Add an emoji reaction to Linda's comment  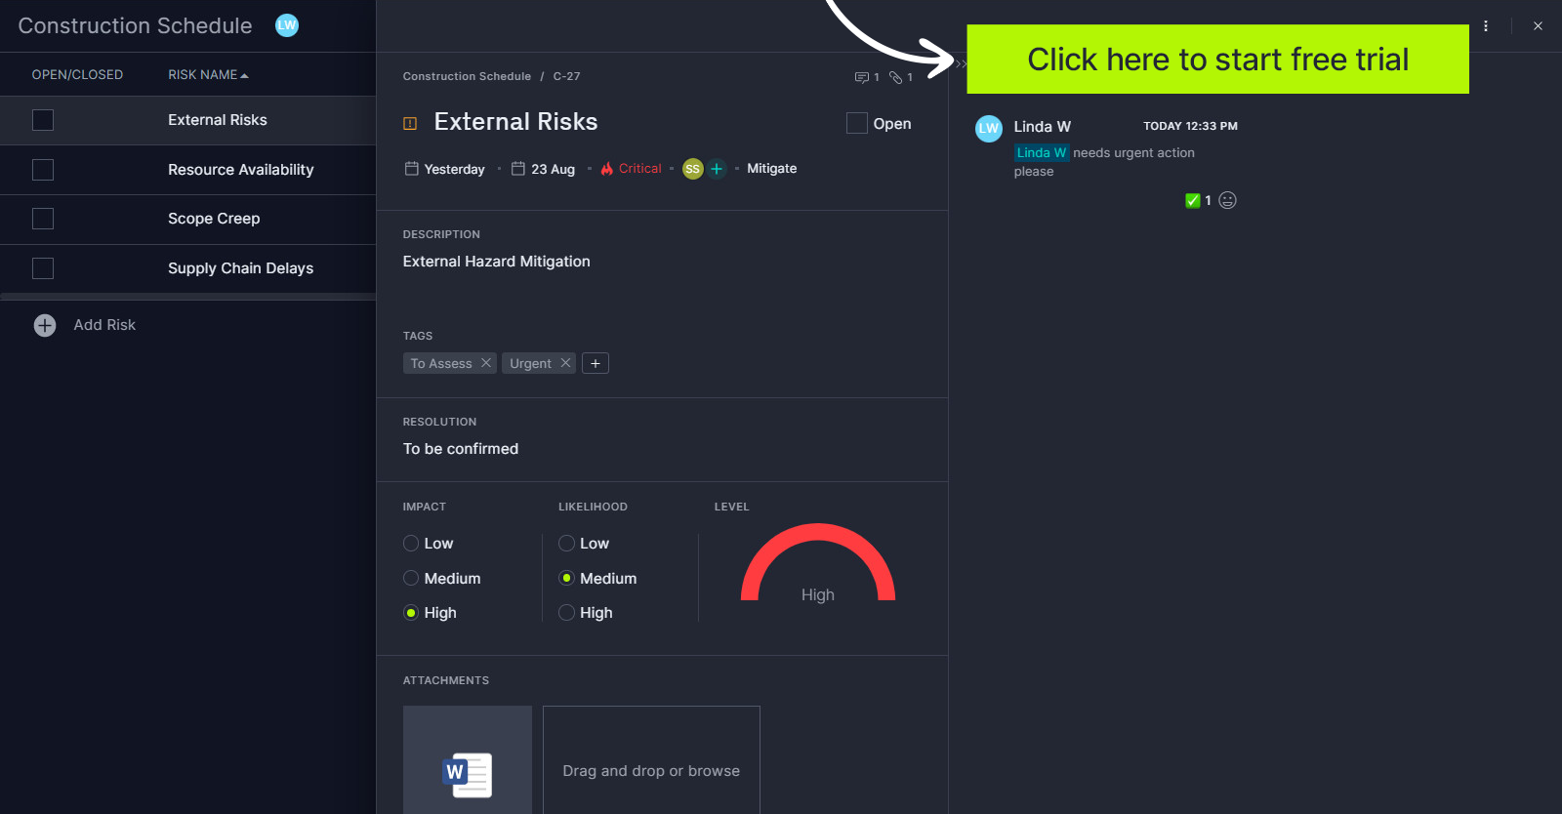click(1228, 200)
